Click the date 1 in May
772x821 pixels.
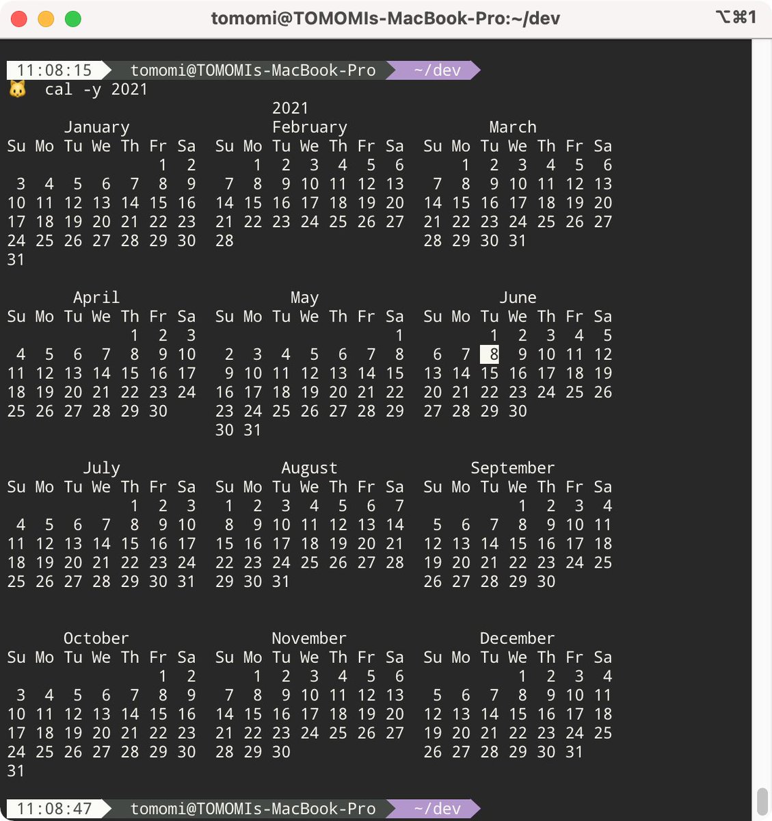[x=399, y=336]
